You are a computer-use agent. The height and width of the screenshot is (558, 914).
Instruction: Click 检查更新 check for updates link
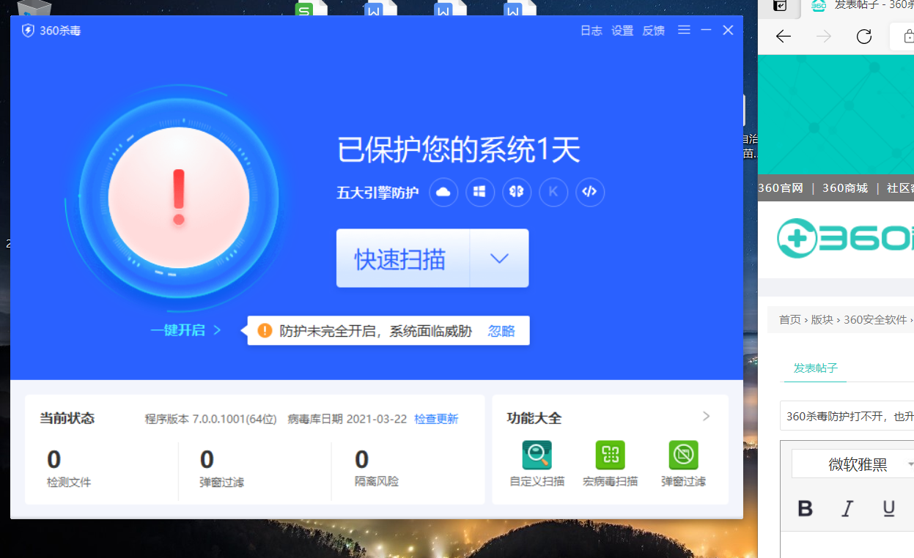[x=436, y=419]
